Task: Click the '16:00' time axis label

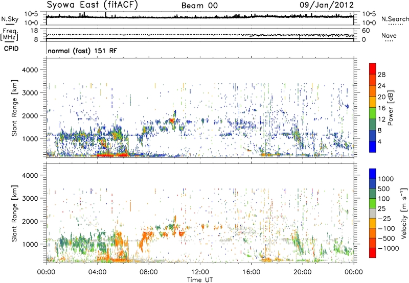Action: [251, 272]
